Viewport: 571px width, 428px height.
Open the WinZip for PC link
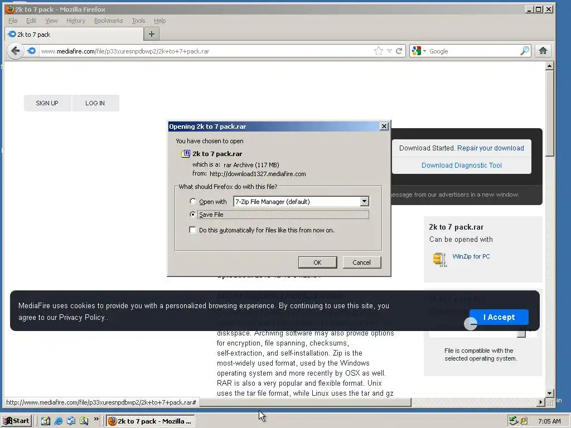[471, 256]
